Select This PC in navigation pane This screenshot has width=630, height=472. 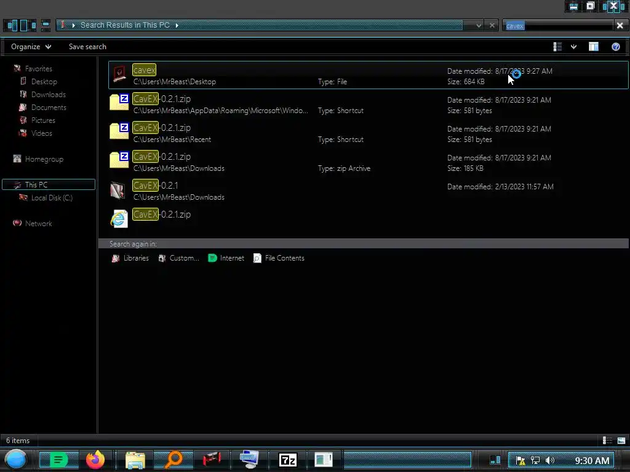(49, 184)
